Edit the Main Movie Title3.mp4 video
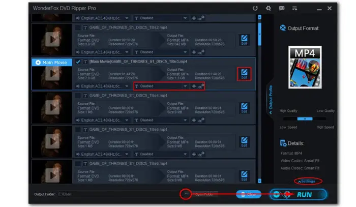The height and width of the screenshot is (207, 356). tap(244, 74)
